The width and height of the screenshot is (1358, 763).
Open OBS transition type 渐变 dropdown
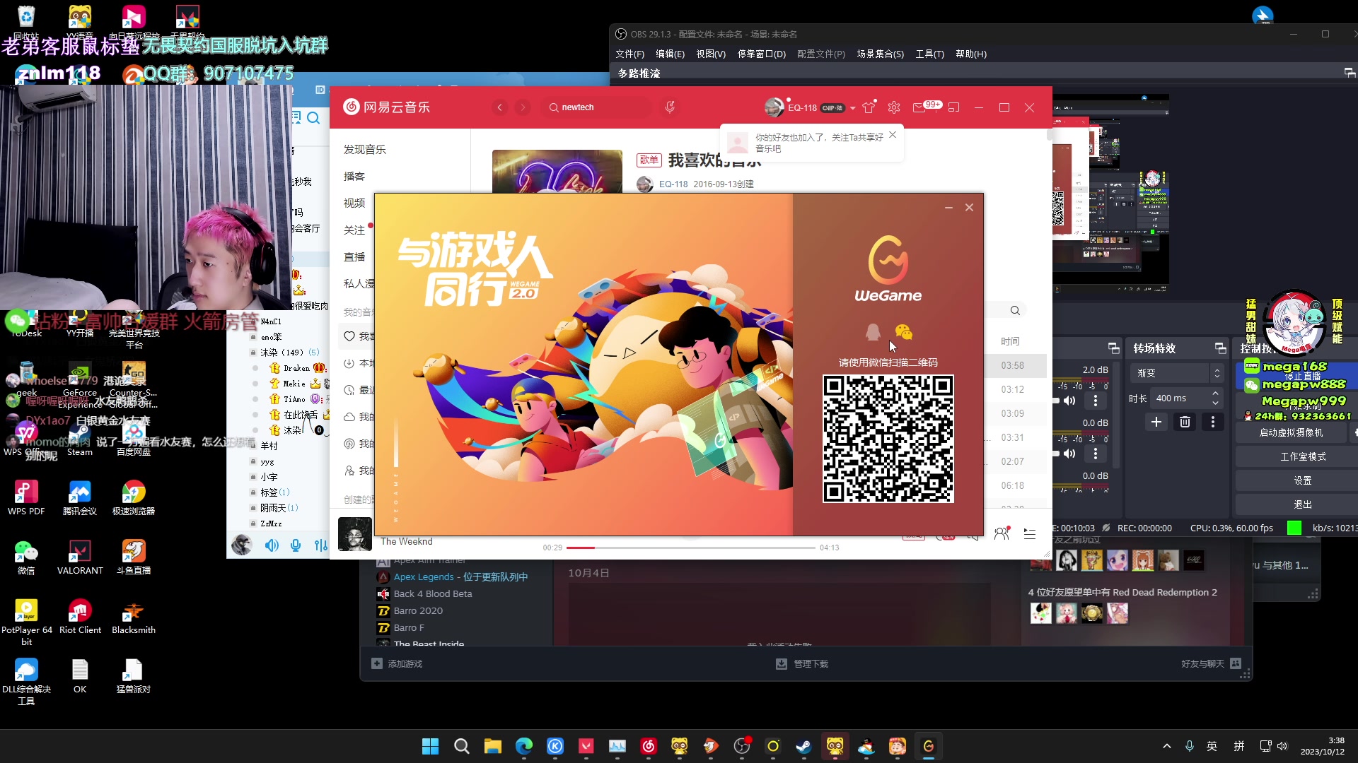(x=1177, y=373)
